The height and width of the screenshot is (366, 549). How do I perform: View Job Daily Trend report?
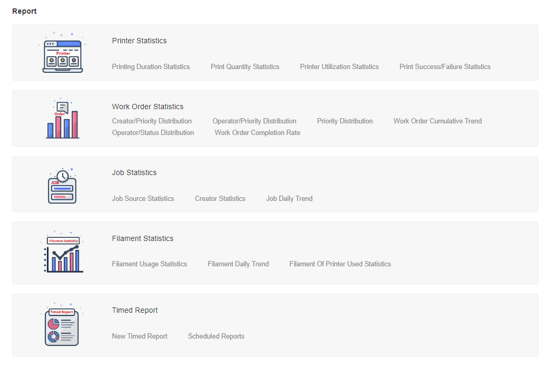[x=289, y=199]
